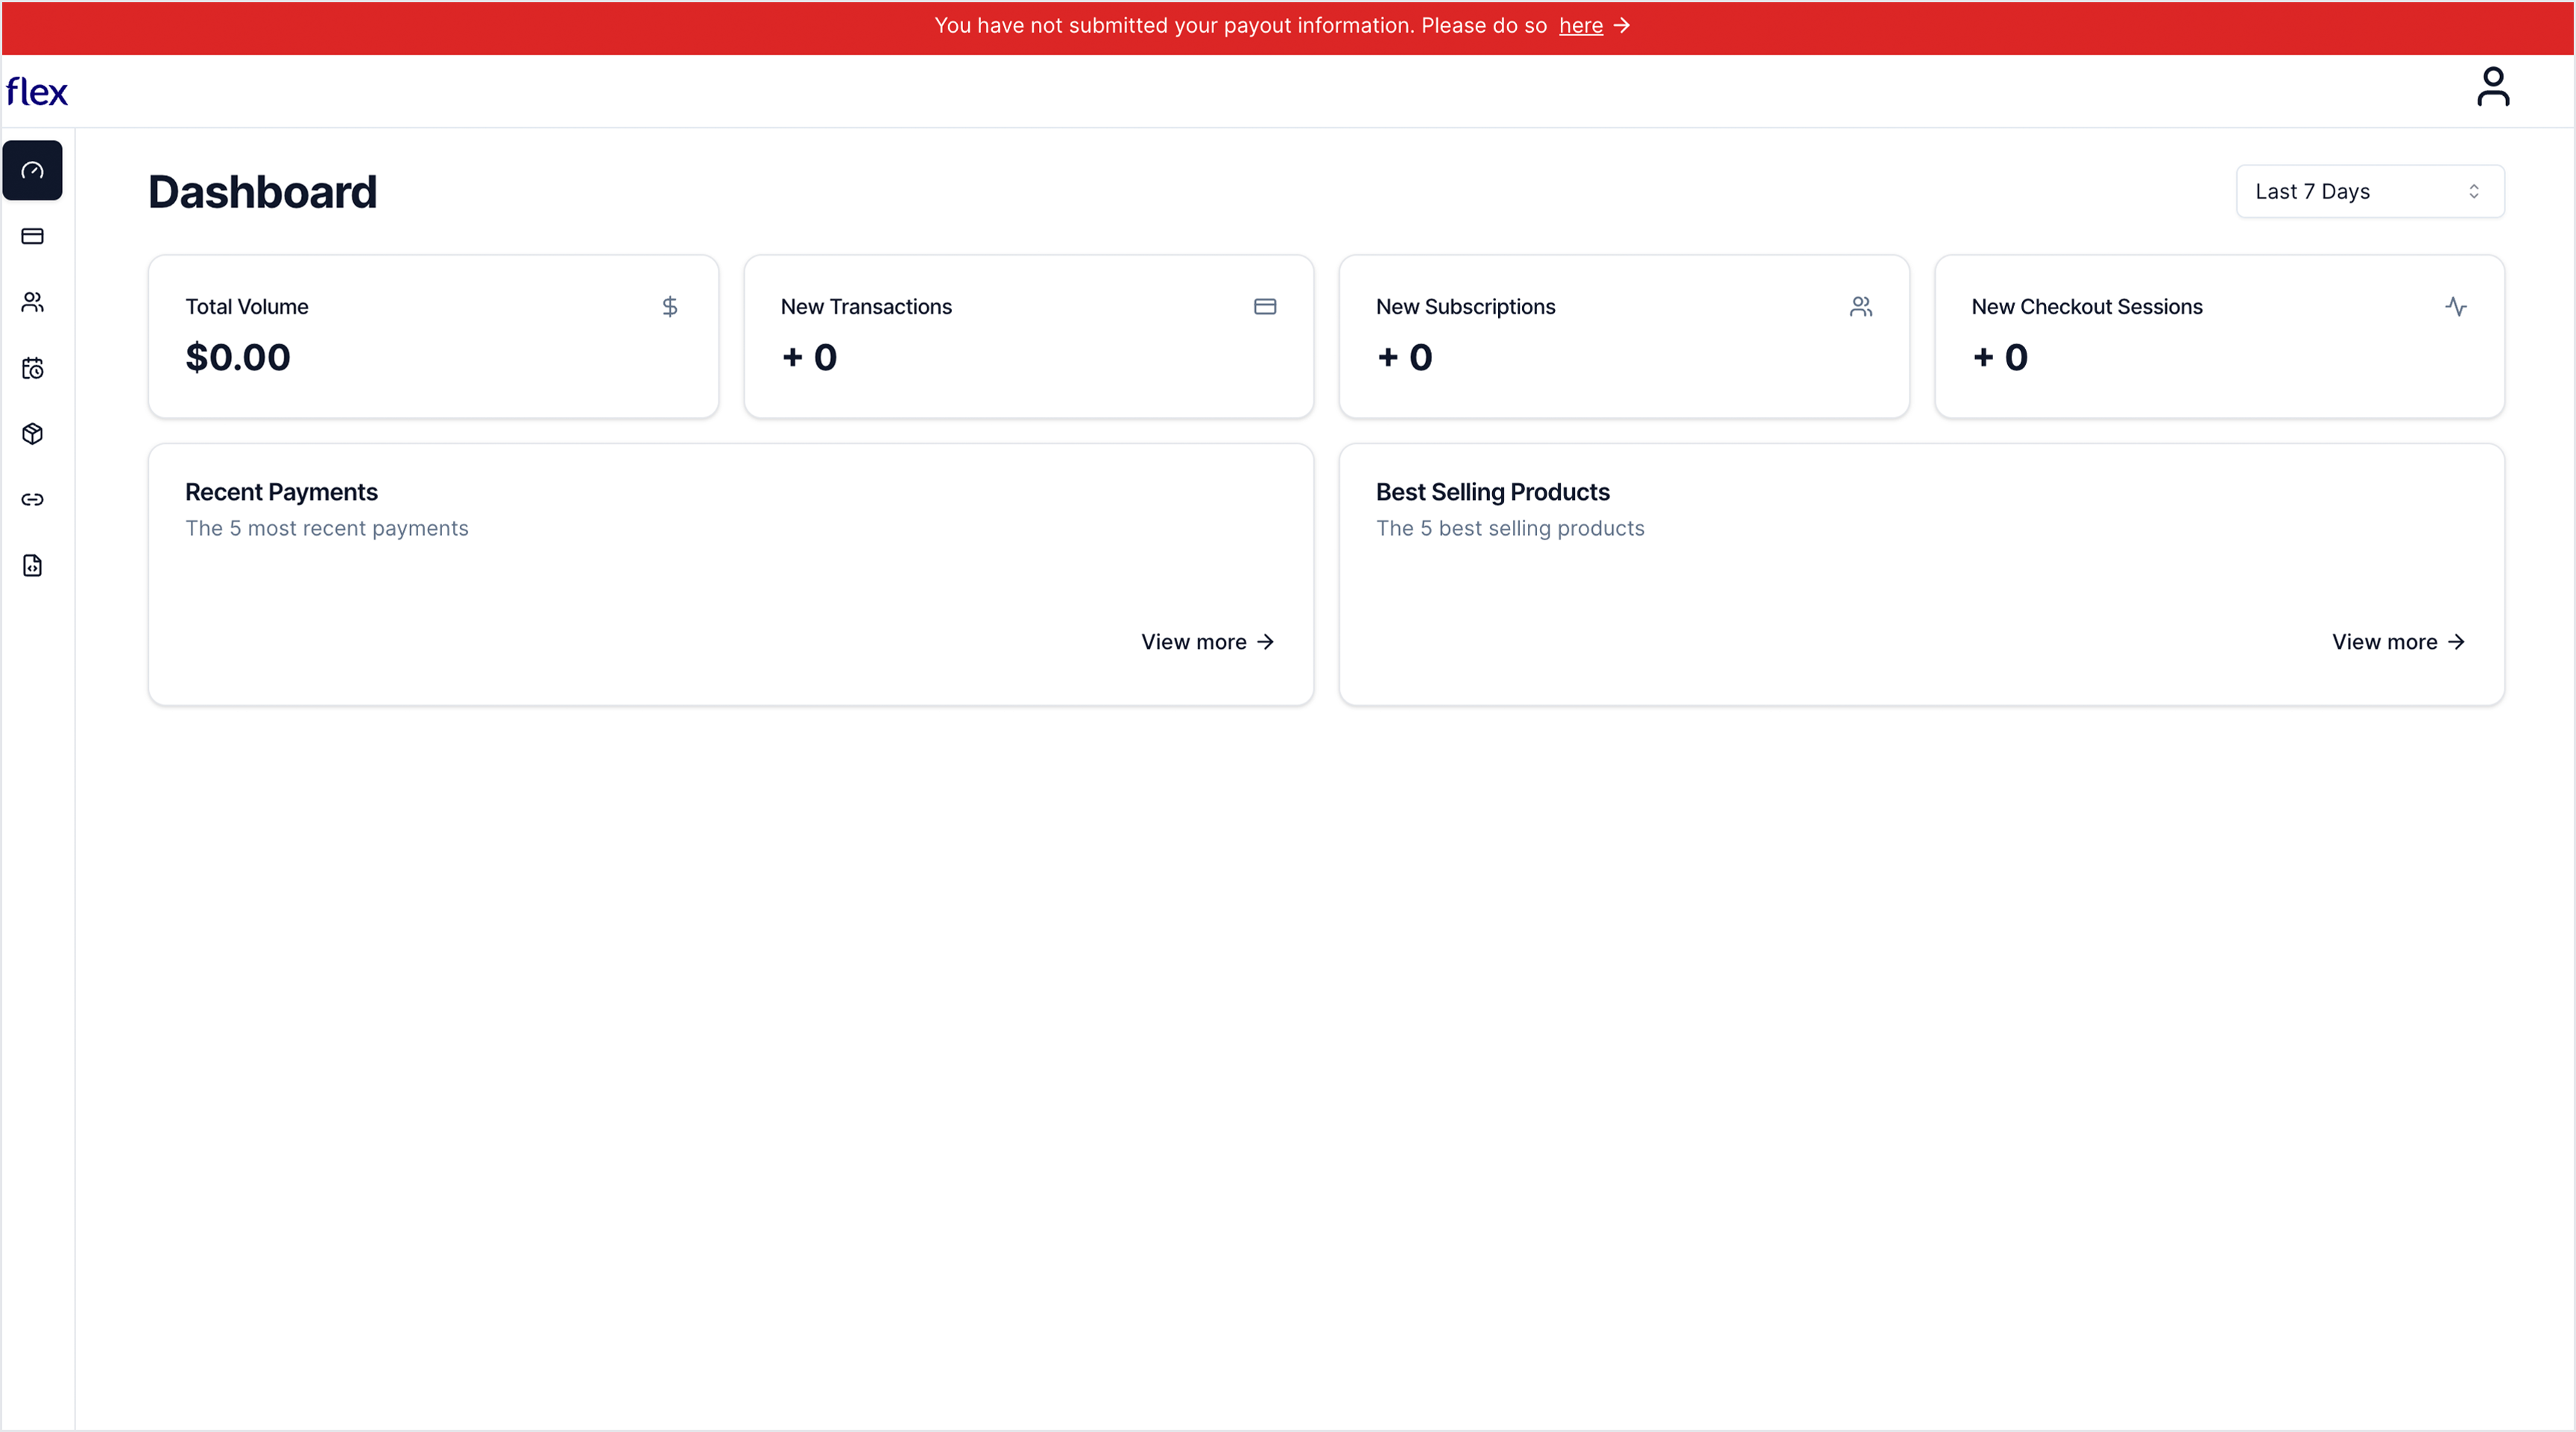
Task: Follow the 'here' payout information link
Action: (x=1580, y=26)
